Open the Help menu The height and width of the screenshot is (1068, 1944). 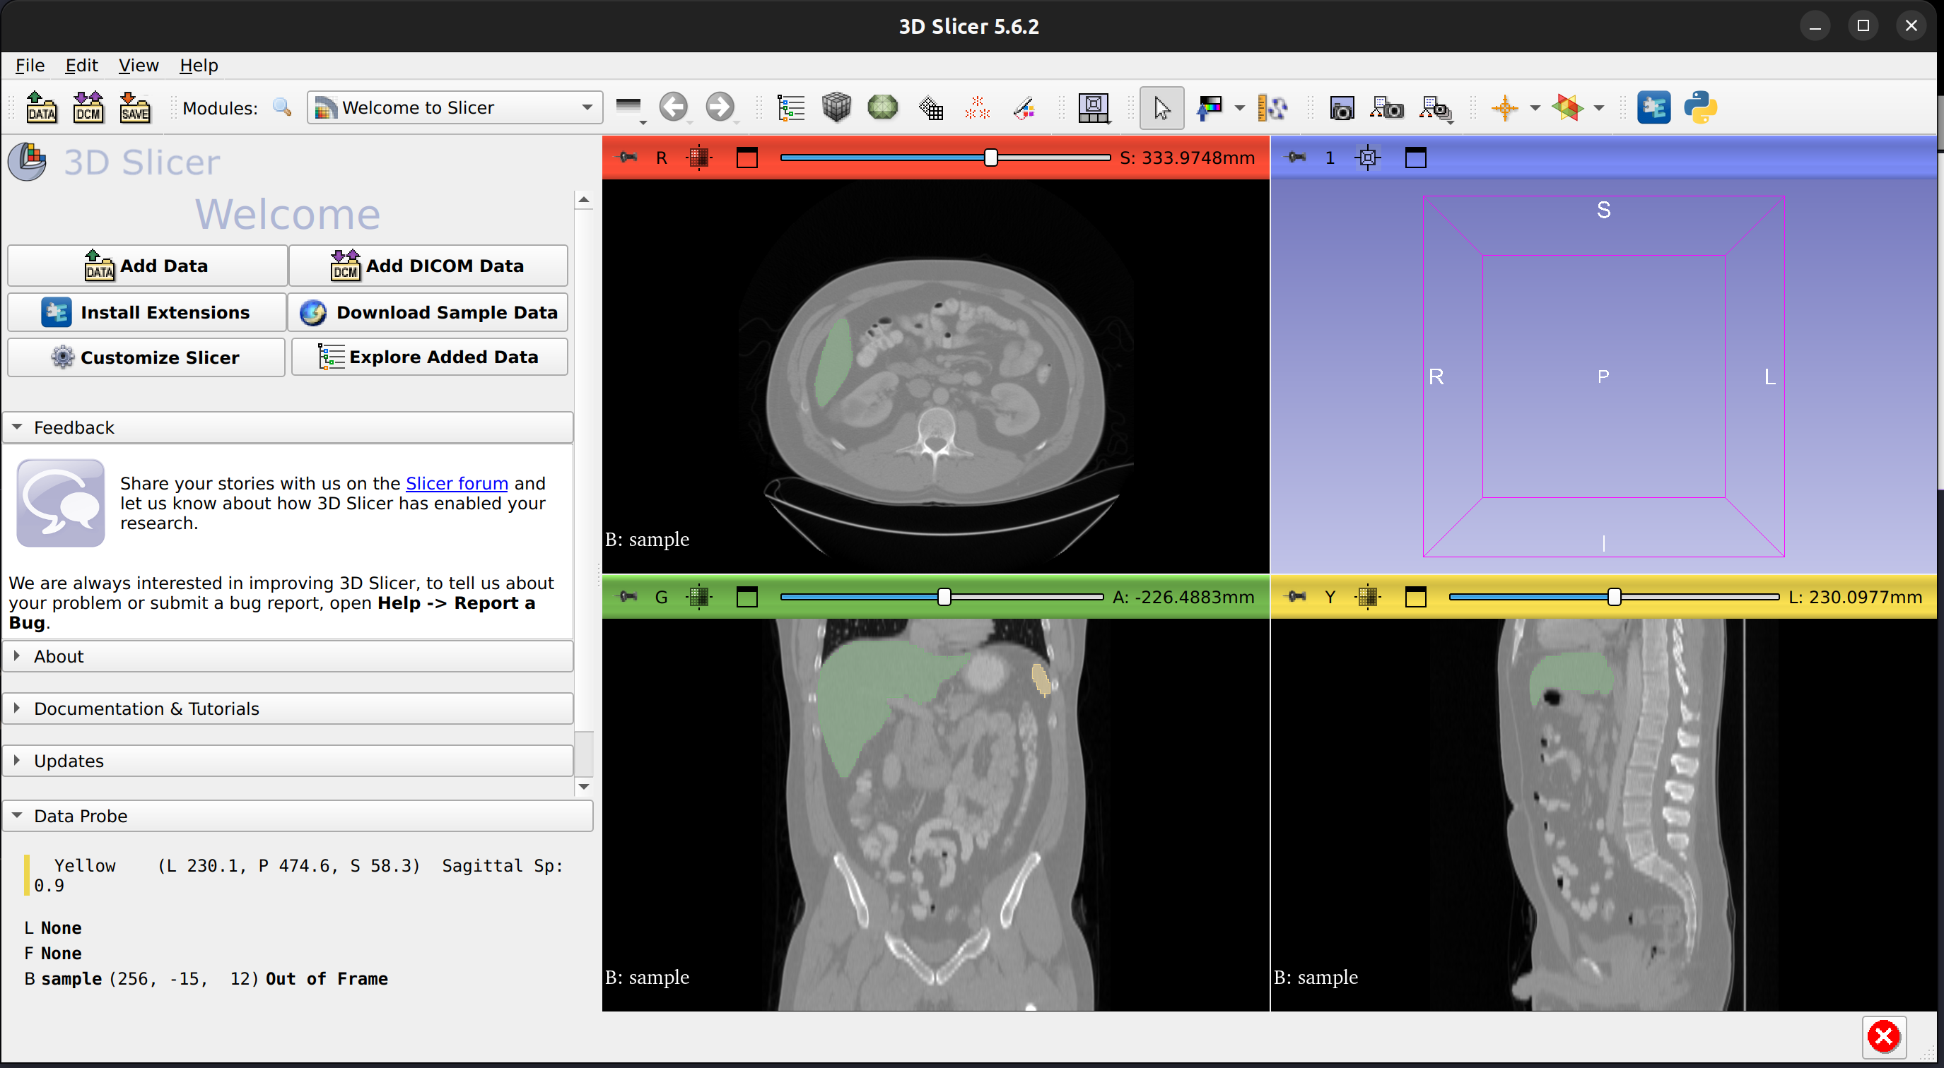point(199,66)
